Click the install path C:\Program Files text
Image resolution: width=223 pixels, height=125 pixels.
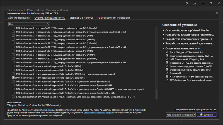point(33,105)
